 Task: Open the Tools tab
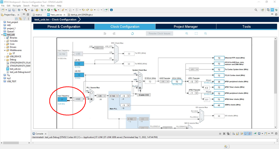247,27
